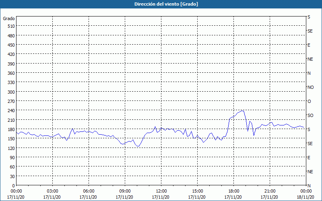Select the NO compass label on right axis
322x201 pixels.
pos(310,87)
